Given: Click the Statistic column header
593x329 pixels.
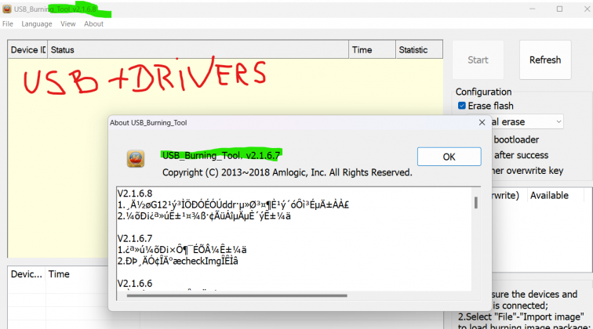Looking at the screenshot, I should pyautogui.click(x=419, y=50).
